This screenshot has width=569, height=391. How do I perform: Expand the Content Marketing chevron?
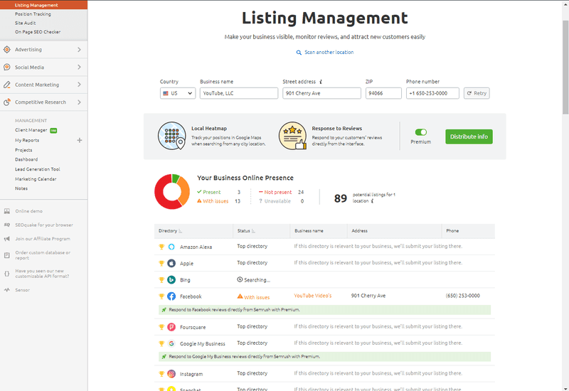click(79, 85)
